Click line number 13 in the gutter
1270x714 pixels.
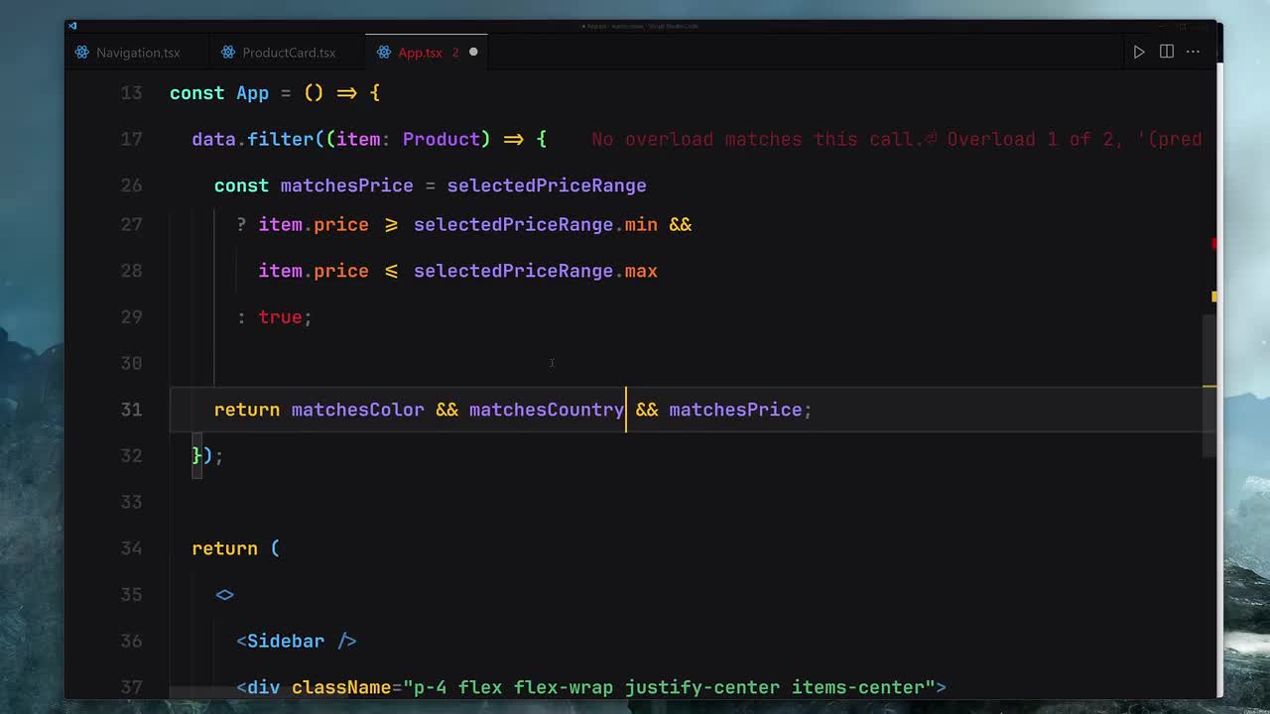tap(131, 93)
